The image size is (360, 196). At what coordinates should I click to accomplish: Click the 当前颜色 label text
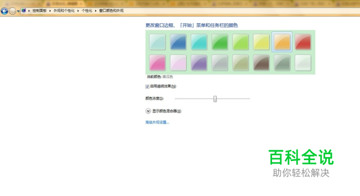(x=154, y=77)
